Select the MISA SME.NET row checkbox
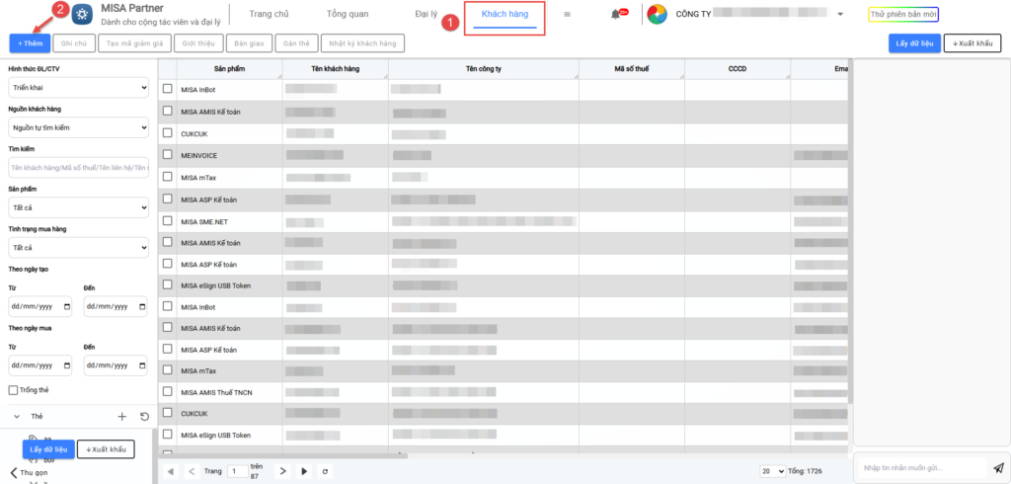The height and width of the screenshot is (484, 1011). [x=168, y=220]
